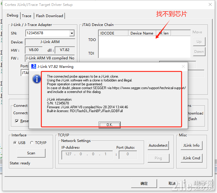Open JLink Info
Screen dimensions: 217x193
point(191,145)
